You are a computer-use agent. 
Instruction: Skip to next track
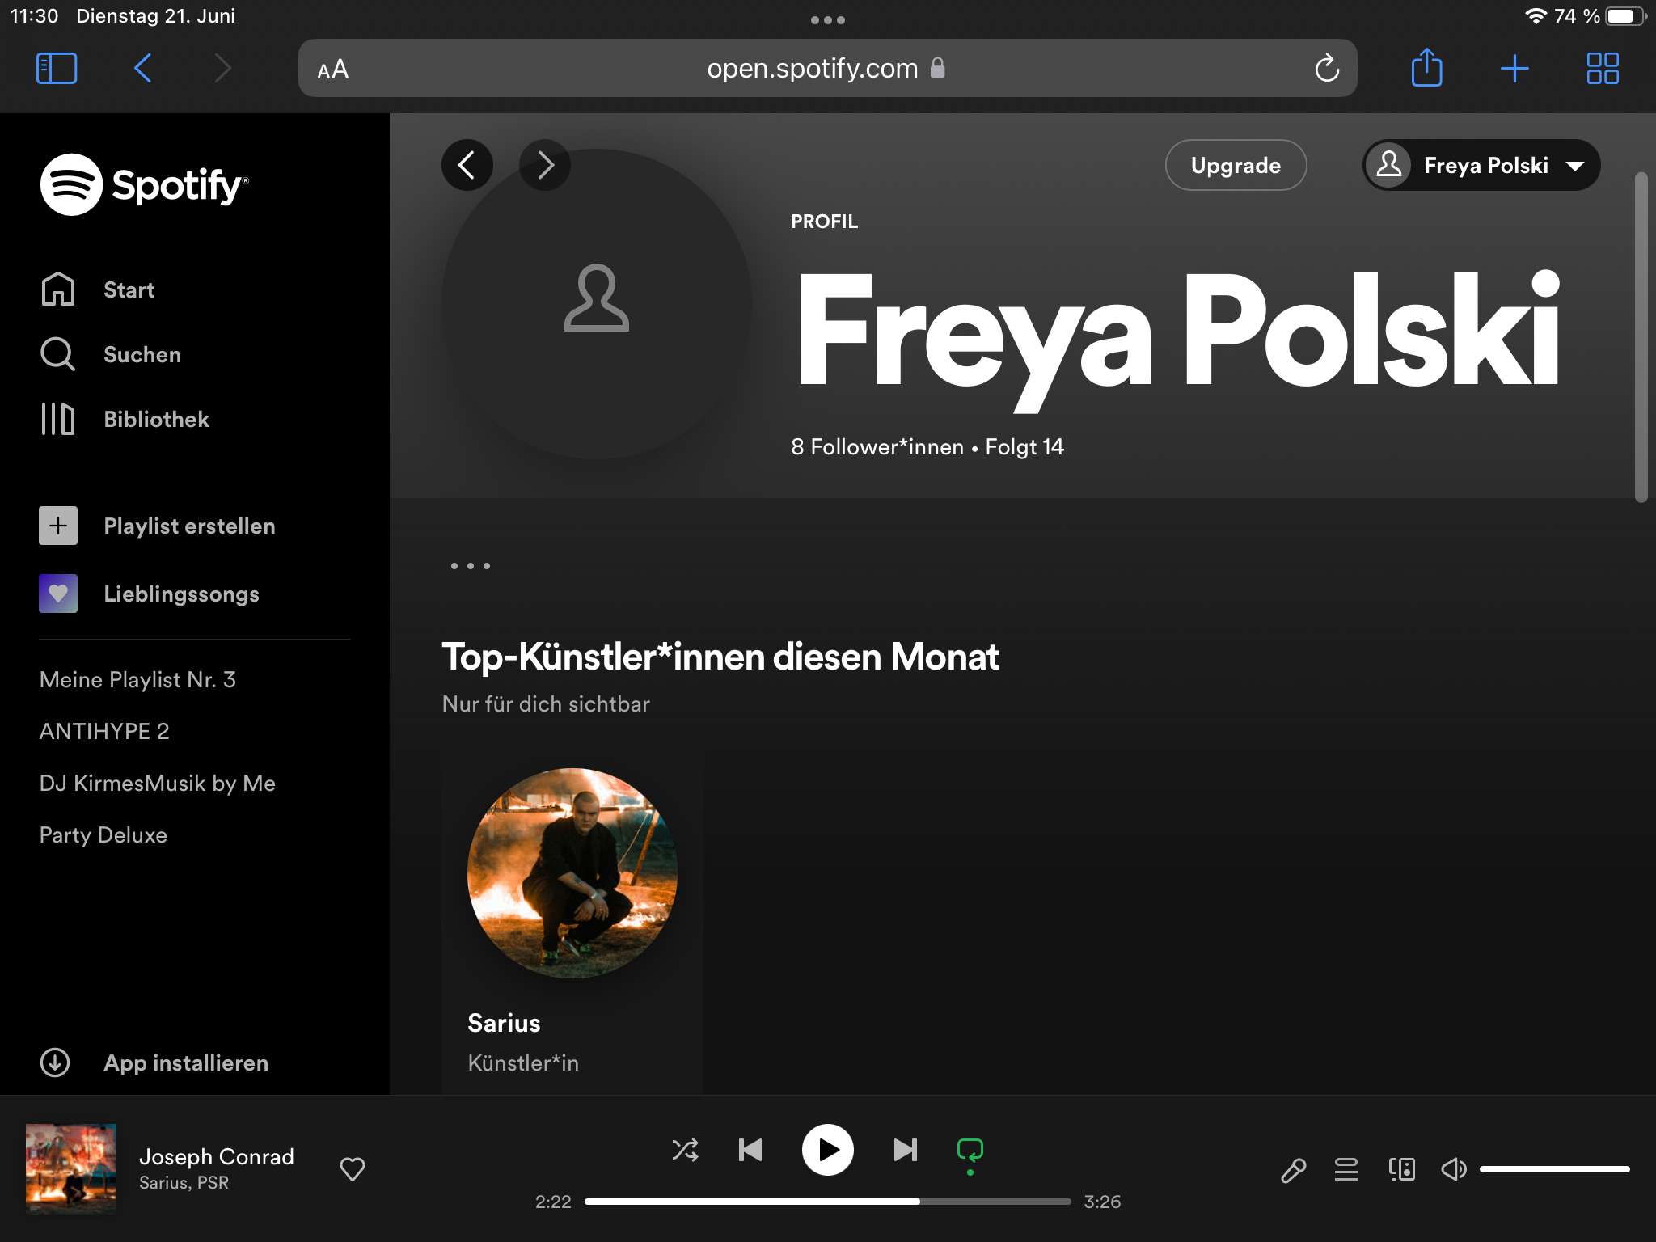(905, 1150)
